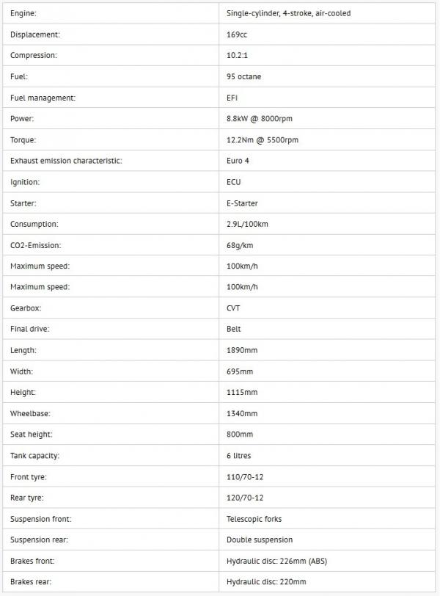Click the "95 octane" fuel value
Screen dimensions: 440x596
pyautogui.click(x=244, y=76)
